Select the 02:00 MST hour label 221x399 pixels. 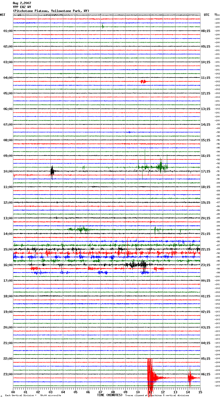(8, 47)
